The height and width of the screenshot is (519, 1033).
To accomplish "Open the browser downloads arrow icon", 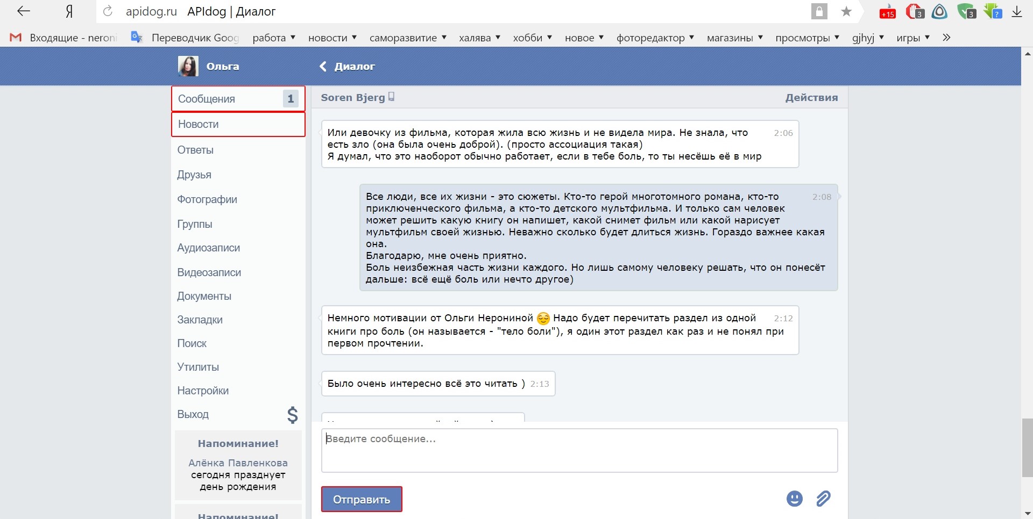I will (x=1016, y=12).
